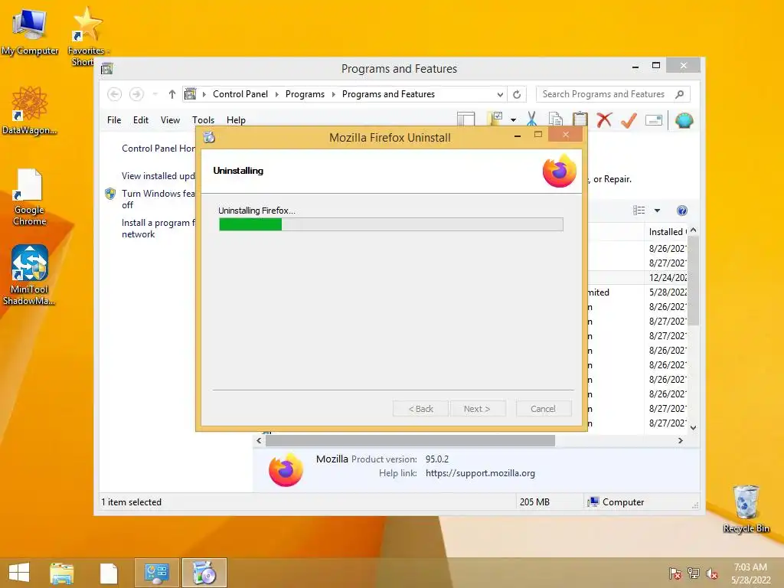Click the horizontal scrollbar left arrow
784x588 pixels.
click(x=259, y=440)
